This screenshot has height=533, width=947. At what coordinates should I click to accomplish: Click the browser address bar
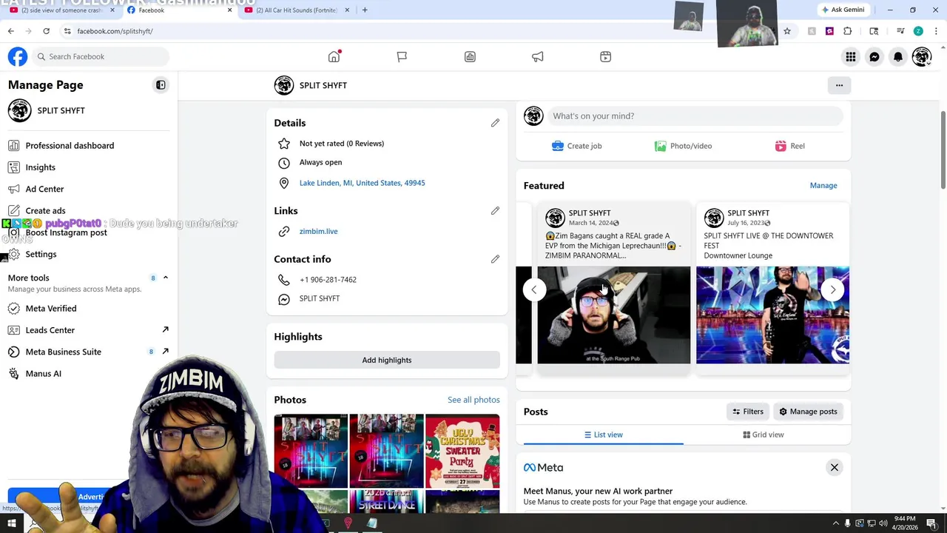422,31
